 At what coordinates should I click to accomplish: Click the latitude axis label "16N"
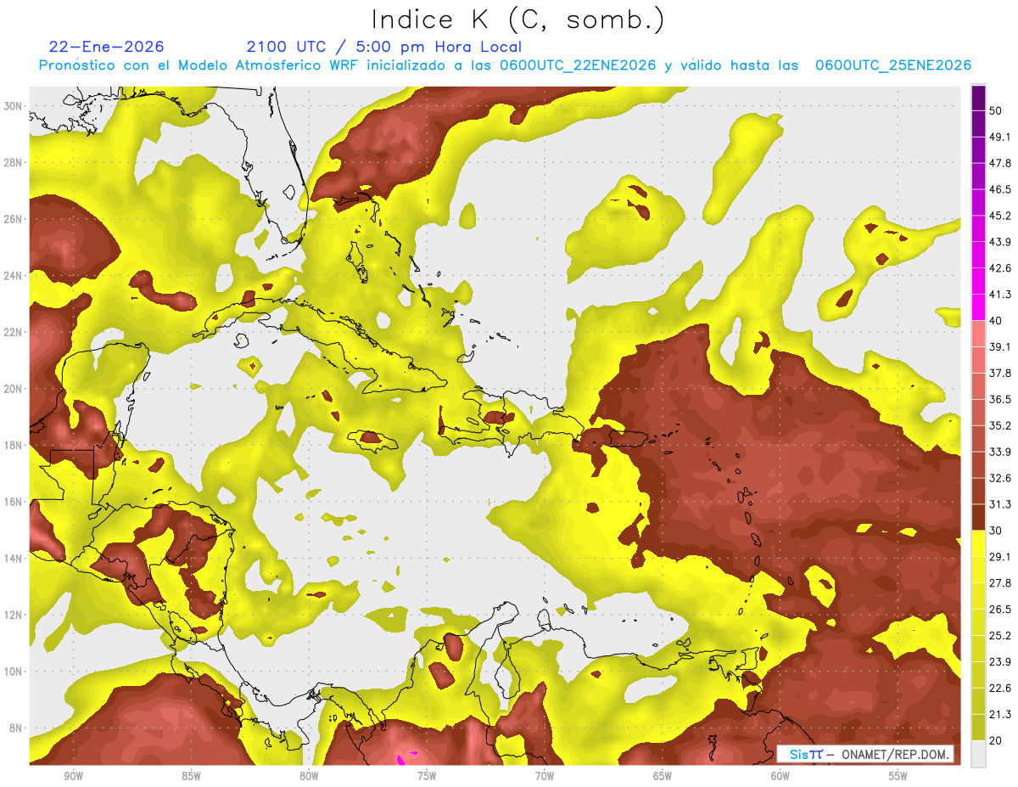[x=13, y=502]
